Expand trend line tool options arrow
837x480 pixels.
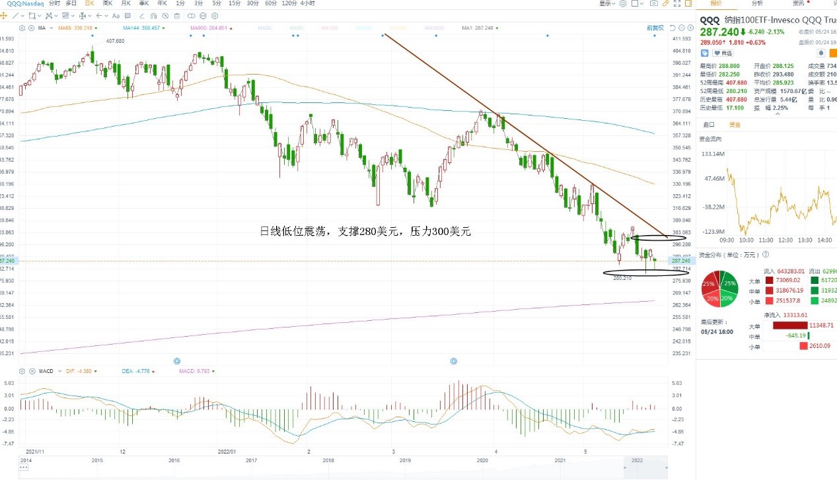pyautogui.click(x=22, y=16)
